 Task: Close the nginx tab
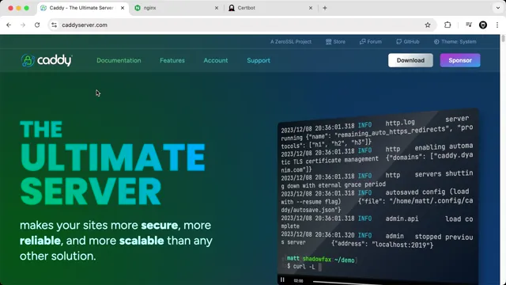click(216, 8)
